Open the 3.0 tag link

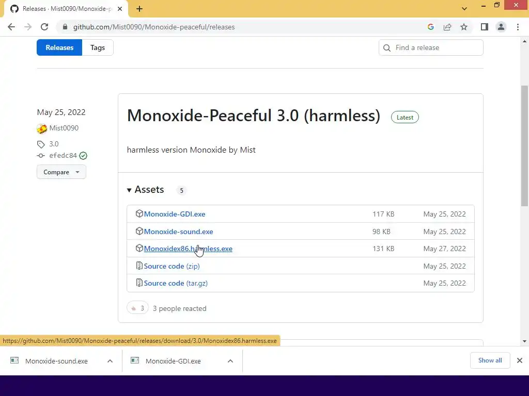tap(54, 144)
